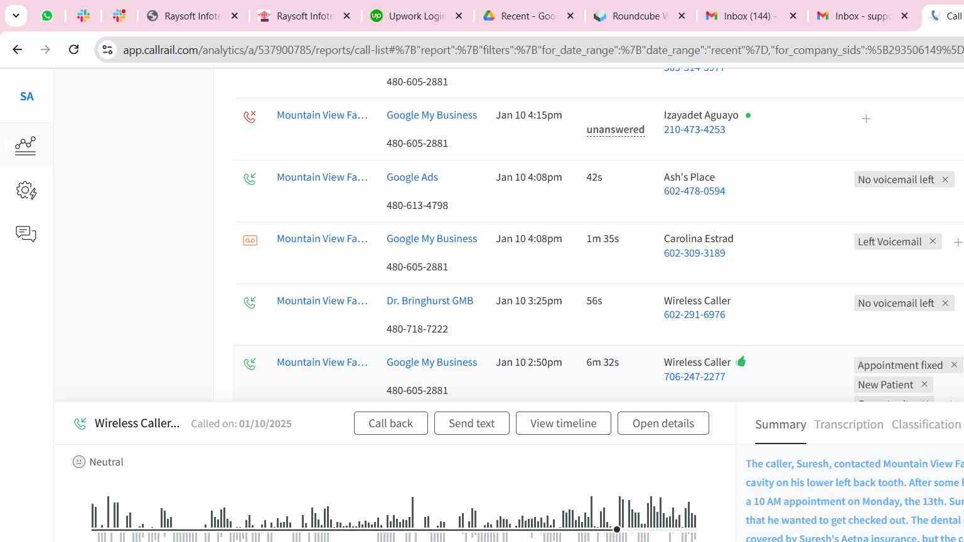Click the Neutral sentiment face icon
This screenshot has width=964, height=542.
tap(79, 462)
